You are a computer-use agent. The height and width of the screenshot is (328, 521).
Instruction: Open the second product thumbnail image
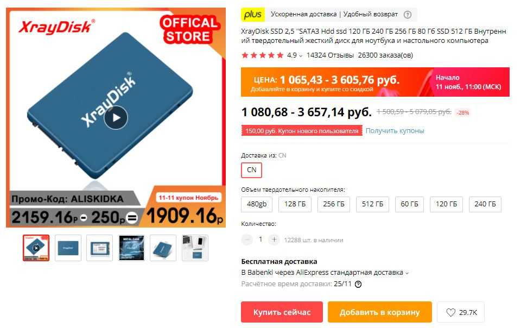68,248
